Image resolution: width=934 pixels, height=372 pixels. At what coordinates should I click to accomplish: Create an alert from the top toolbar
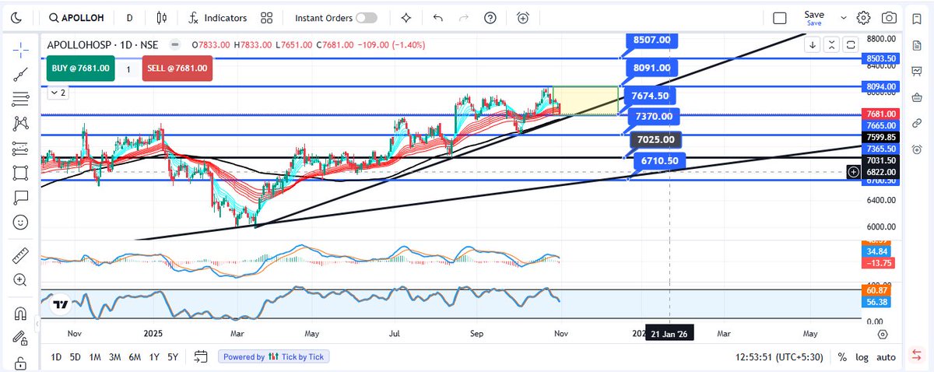point(523,17)
